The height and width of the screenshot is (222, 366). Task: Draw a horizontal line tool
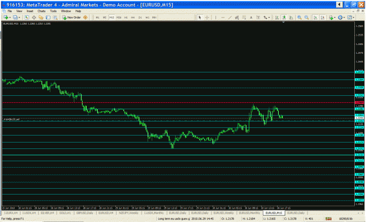coord(223,18)
